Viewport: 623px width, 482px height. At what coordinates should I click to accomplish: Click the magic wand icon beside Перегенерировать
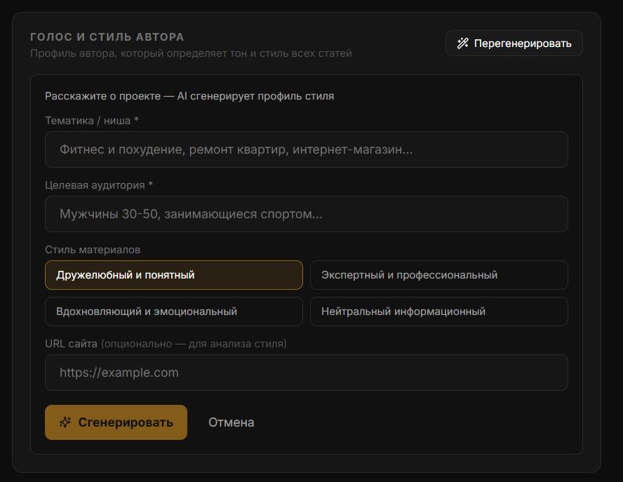(x=462, y=43)
